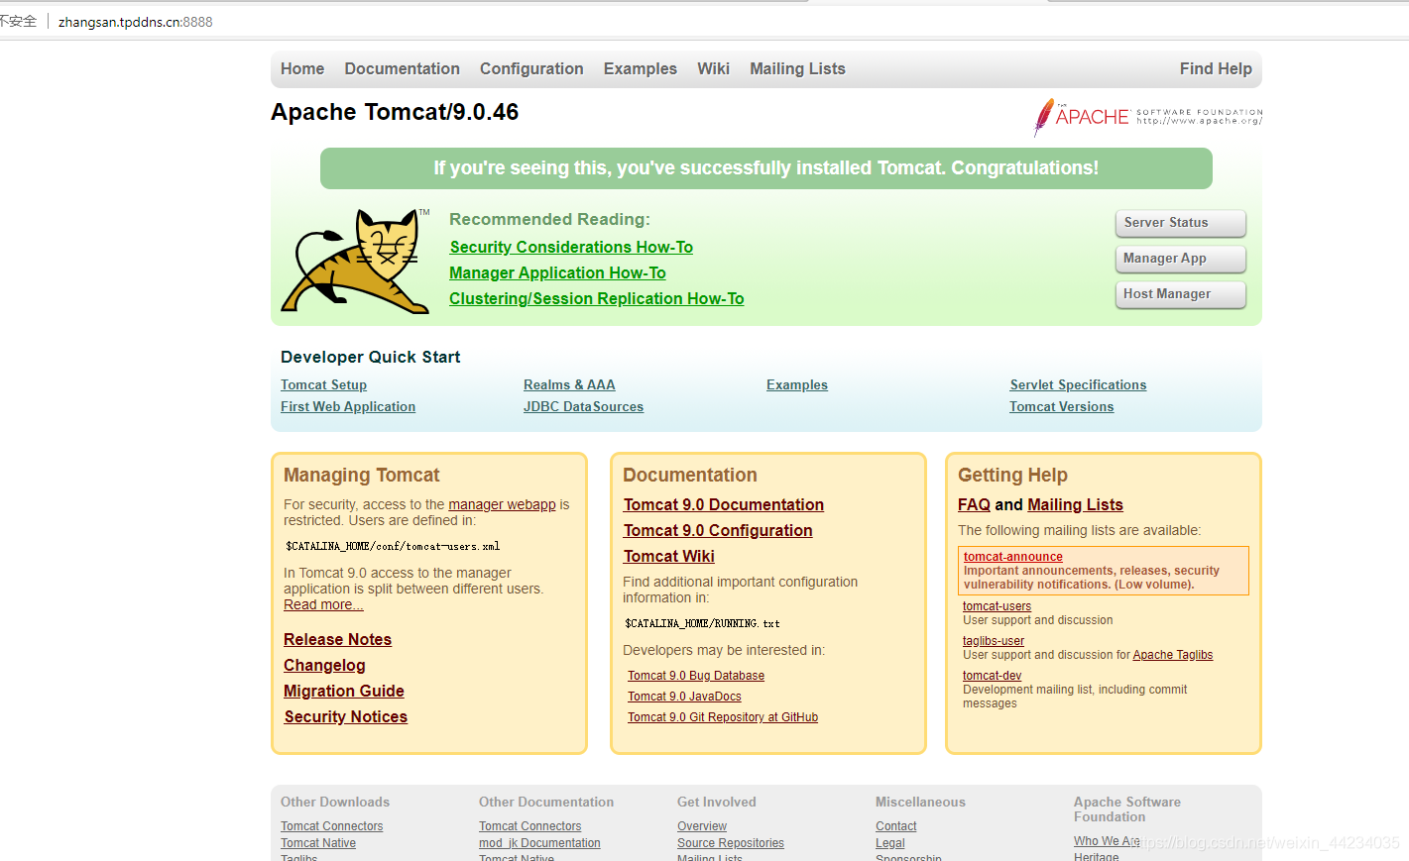
Task: Click the Server Status button
Action: [1180, 223]
